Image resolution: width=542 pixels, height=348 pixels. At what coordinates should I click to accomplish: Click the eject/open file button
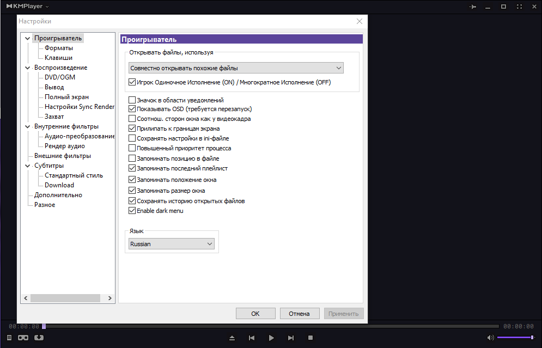coord(232,338)
